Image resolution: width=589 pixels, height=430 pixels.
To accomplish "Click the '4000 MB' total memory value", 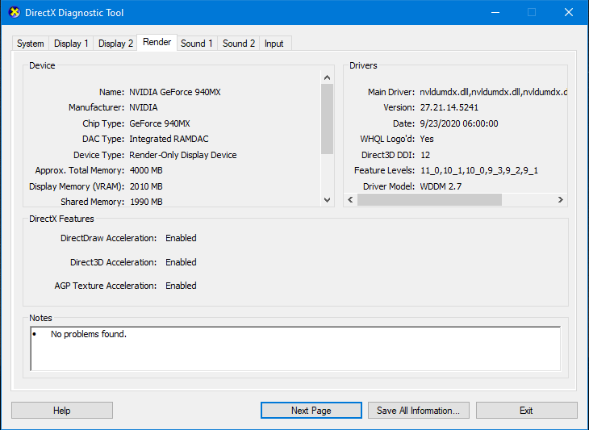I will tap(146, 170).
